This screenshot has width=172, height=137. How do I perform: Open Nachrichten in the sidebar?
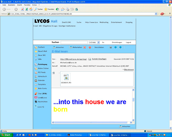(41, 102)
